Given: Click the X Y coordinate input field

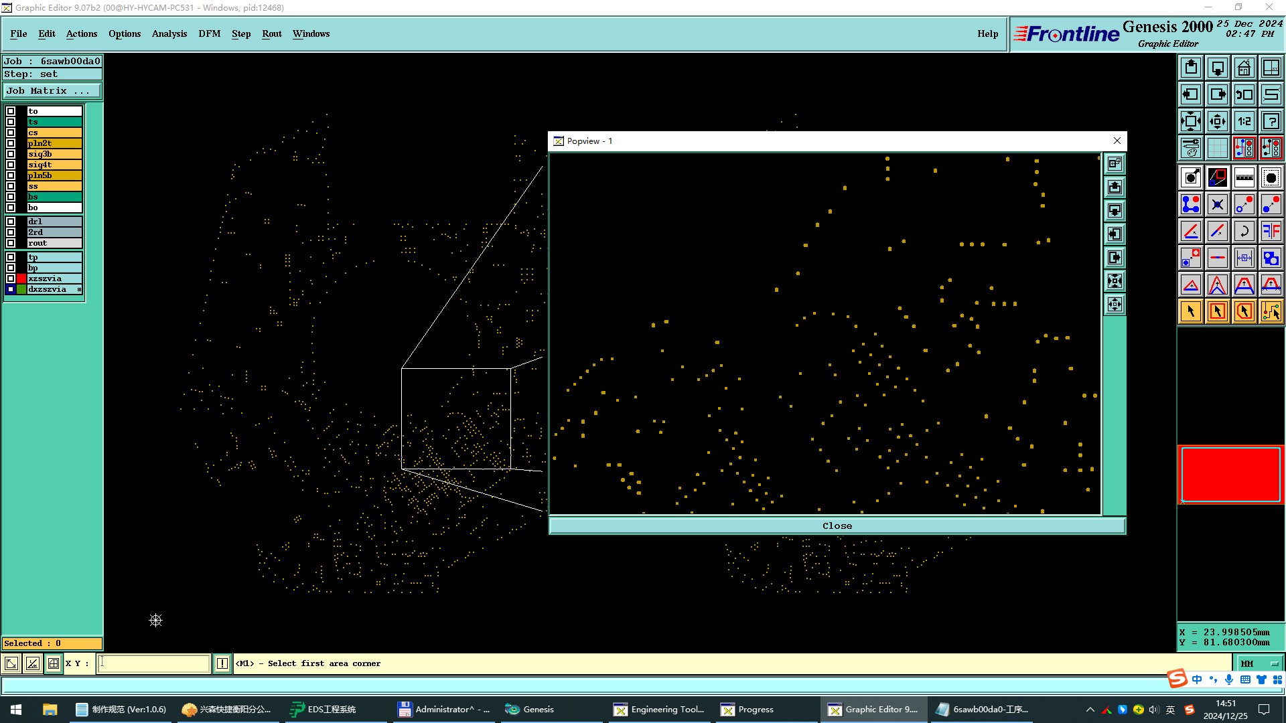Looking at the screenshot, I should coord(154,663).
